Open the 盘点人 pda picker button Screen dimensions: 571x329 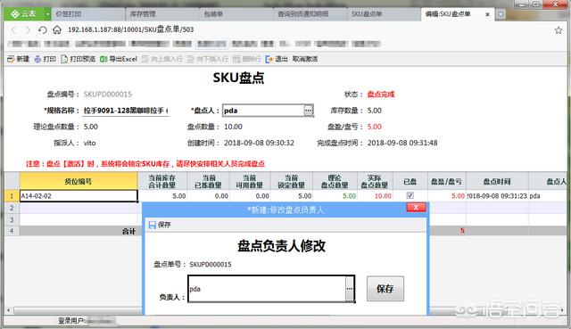coord(309,111)
